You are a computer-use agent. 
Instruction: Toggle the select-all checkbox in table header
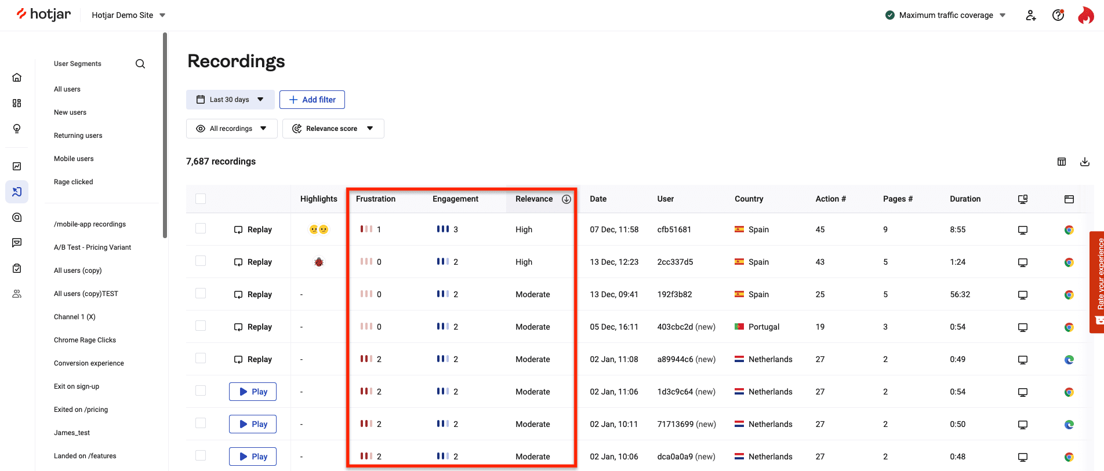tap(201, 199)
